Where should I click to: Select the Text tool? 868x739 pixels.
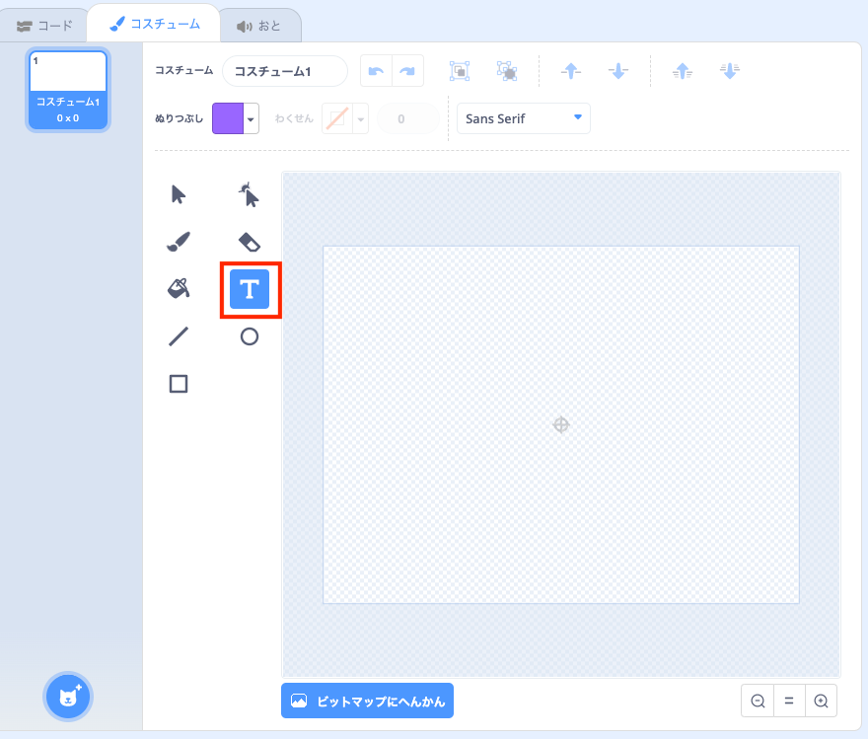point(250,289)
